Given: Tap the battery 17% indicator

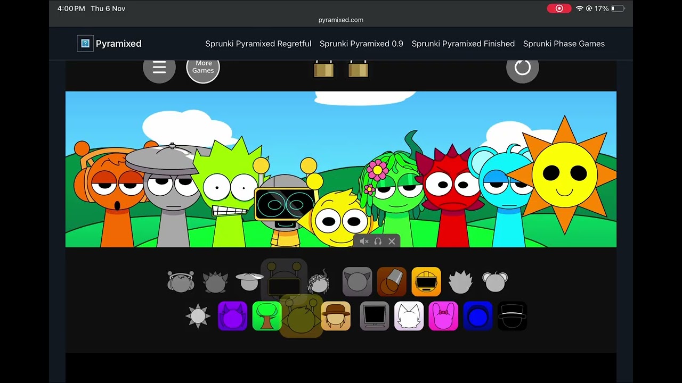Looking at the screenshot, I should (x=610, y=9).
